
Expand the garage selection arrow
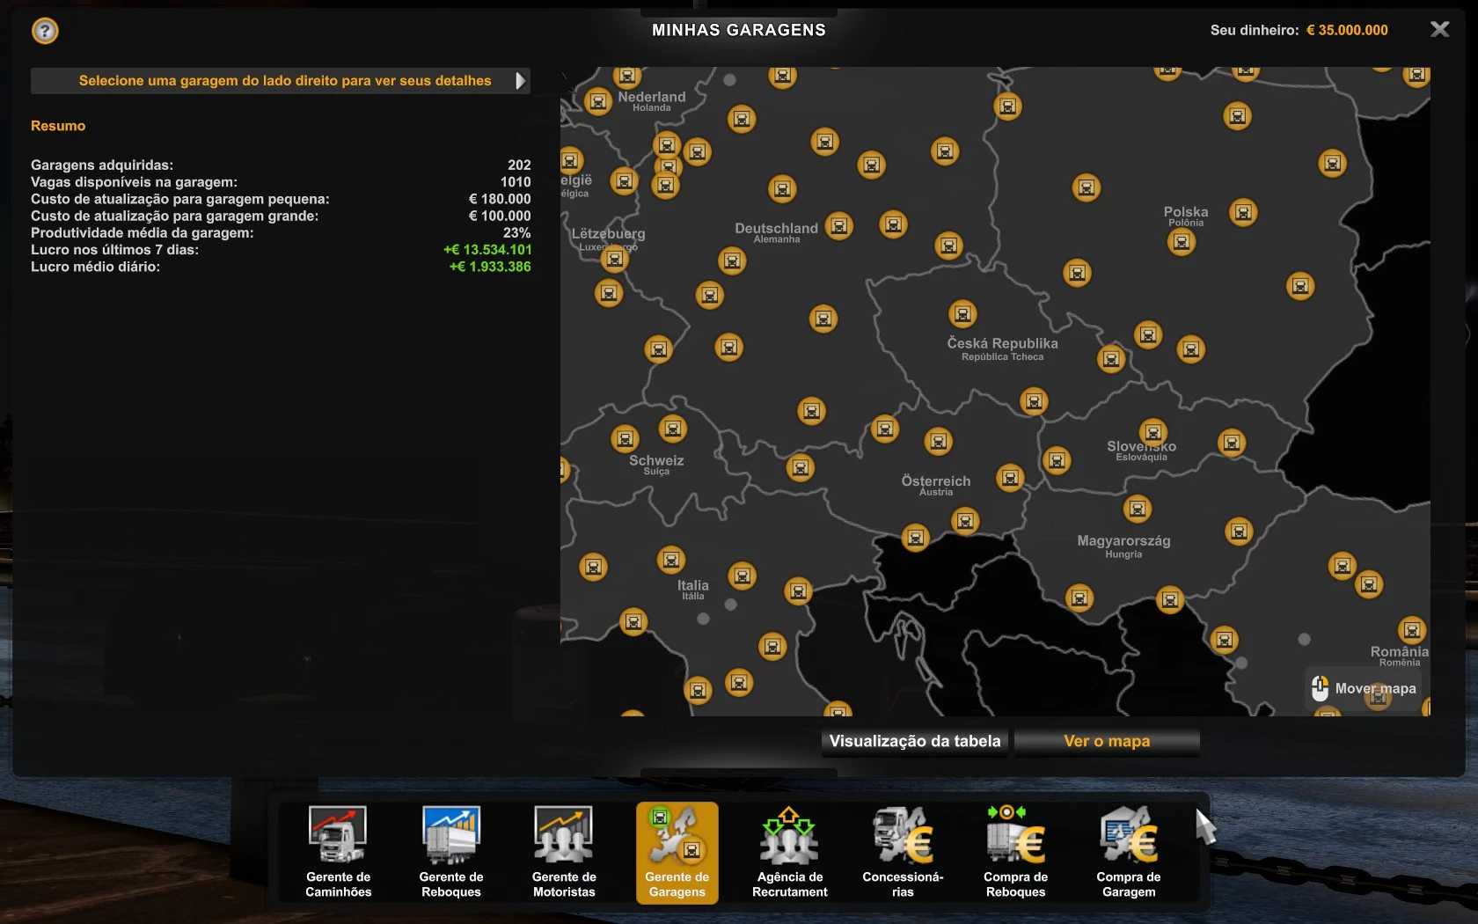(x=520, y=81)
